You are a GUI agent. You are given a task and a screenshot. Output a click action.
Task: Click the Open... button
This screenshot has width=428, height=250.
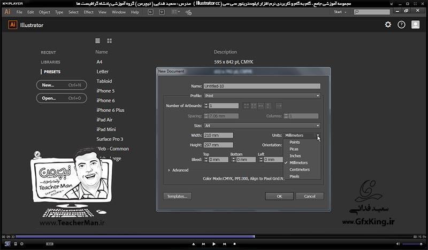click(62, 98)
